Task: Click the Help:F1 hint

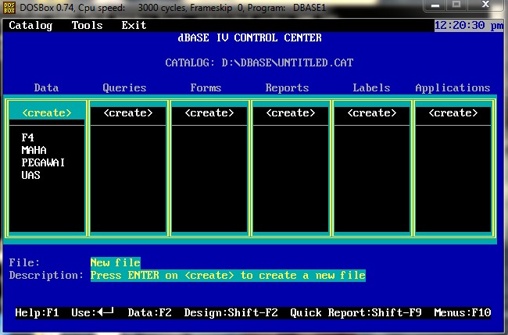Action: tap(37, 312)
